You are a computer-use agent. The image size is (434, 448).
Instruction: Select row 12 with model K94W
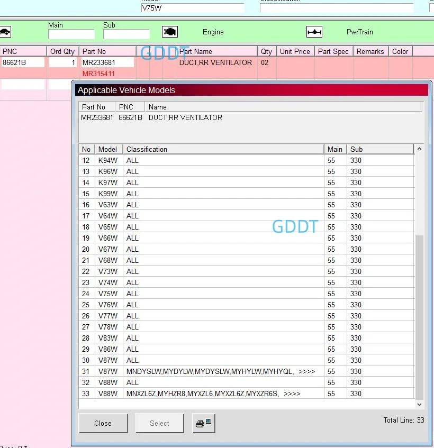[247, 160]
